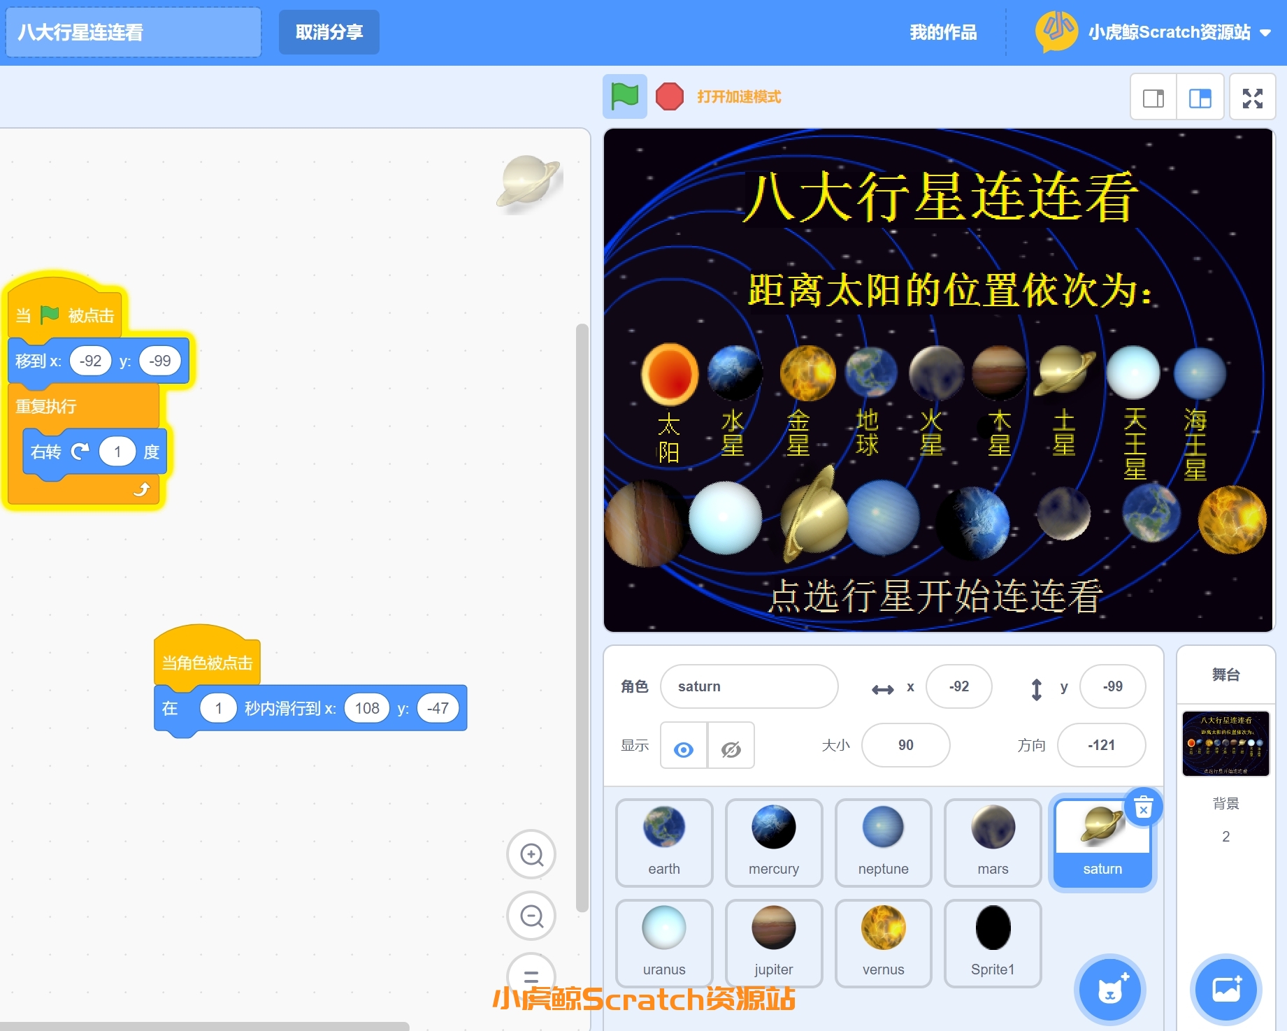Click the 取消分享 button
1287x1031 pixels.
click(329, 33)
